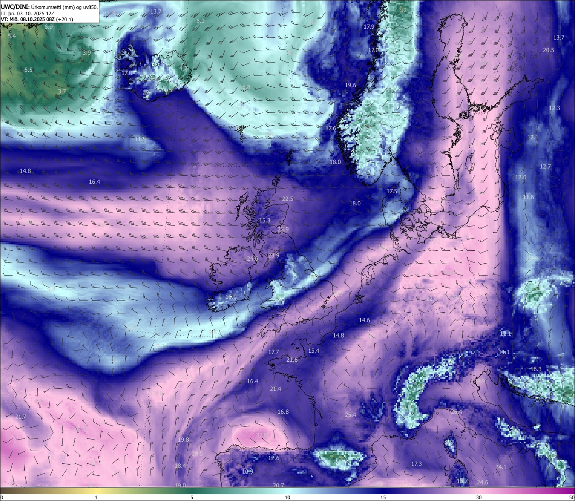Click the 17.5 value near Denmark
575x501 pixels.
[x=392, y=191]
